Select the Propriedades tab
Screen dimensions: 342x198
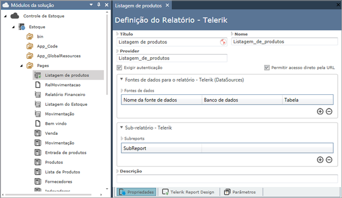tap(137, 192)
